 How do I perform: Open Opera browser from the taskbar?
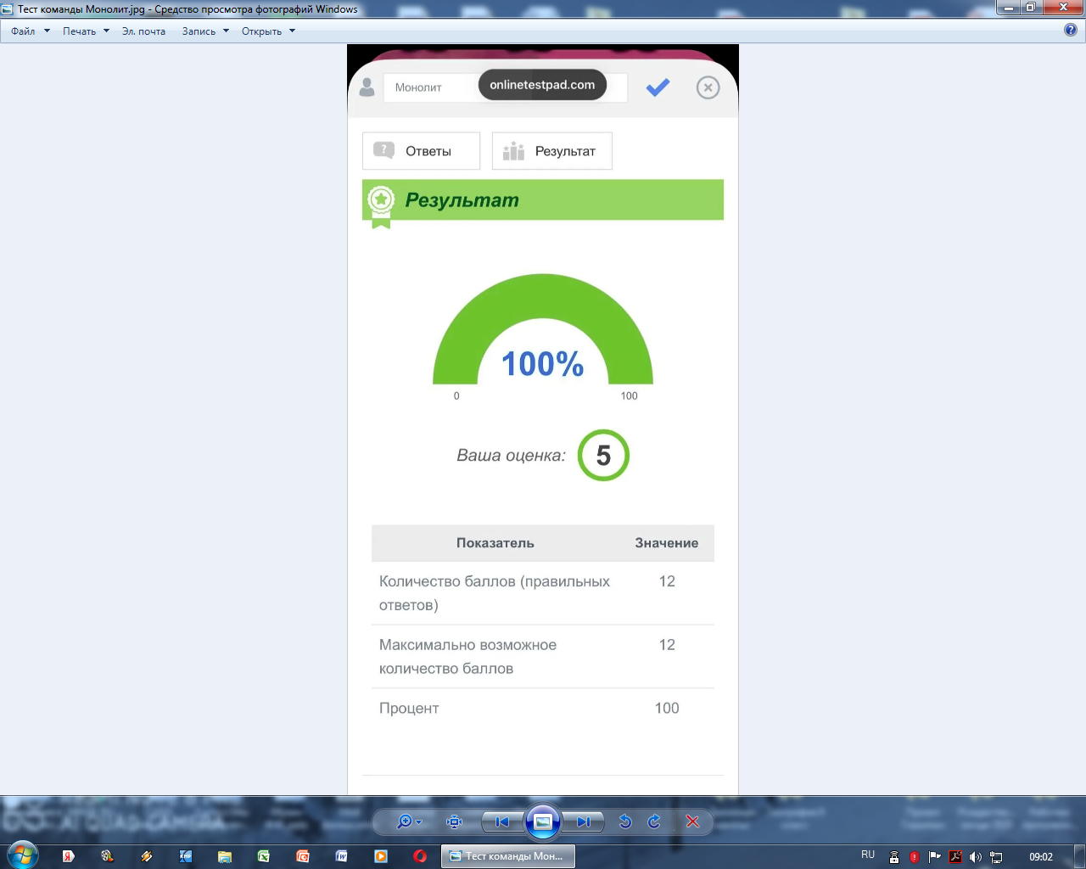point(420,856)
